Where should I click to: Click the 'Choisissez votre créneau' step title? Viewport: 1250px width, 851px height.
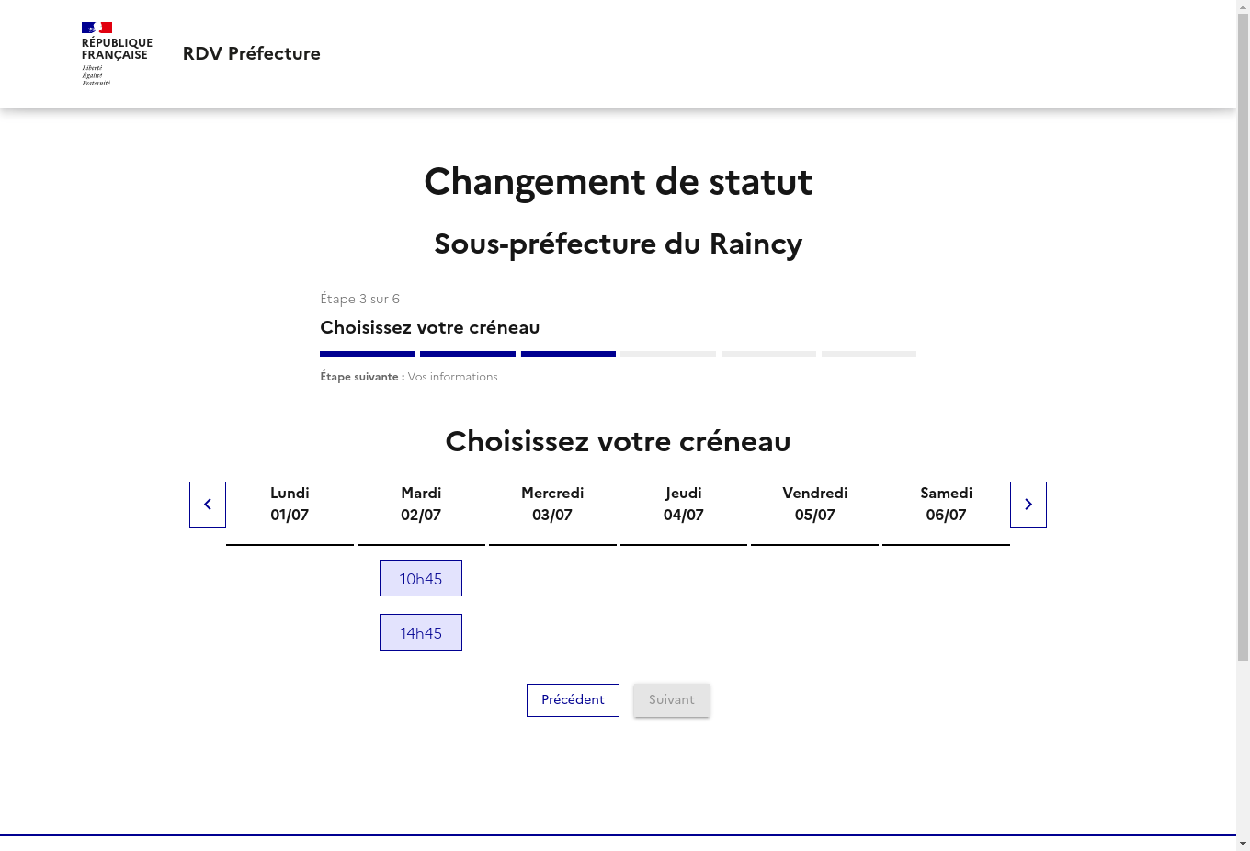click(430, 327)
